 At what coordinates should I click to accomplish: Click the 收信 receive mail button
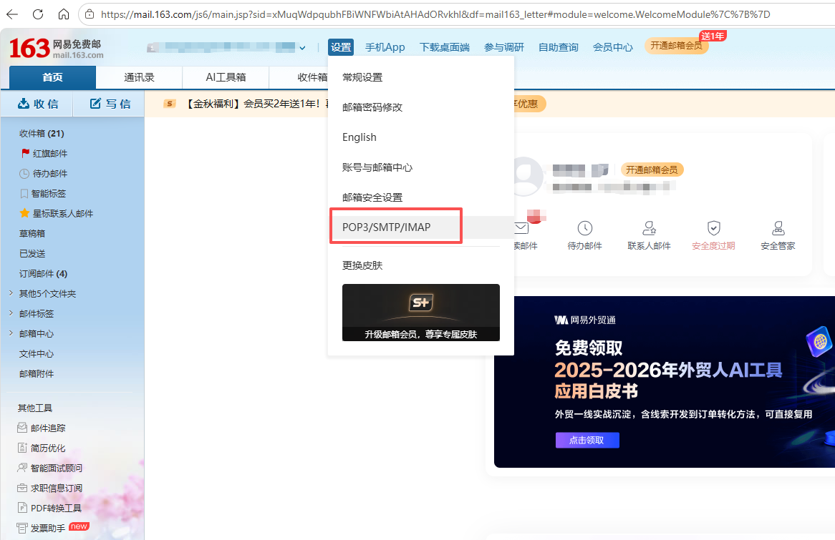point(37,104)
